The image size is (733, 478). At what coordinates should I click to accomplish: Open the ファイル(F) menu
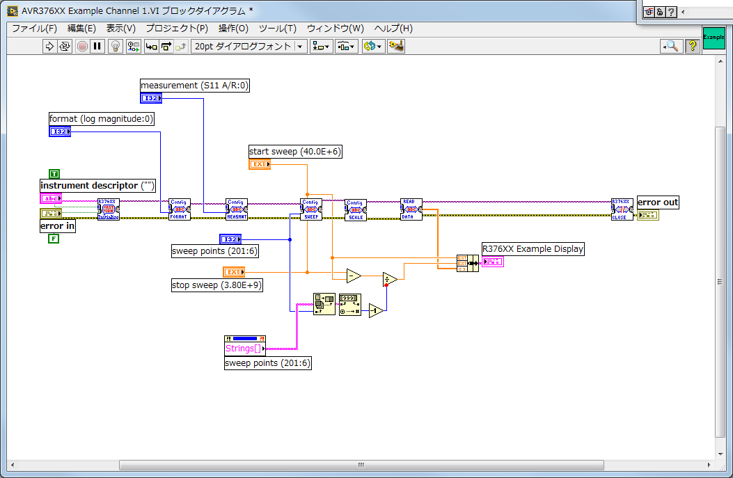pos(34,29)
